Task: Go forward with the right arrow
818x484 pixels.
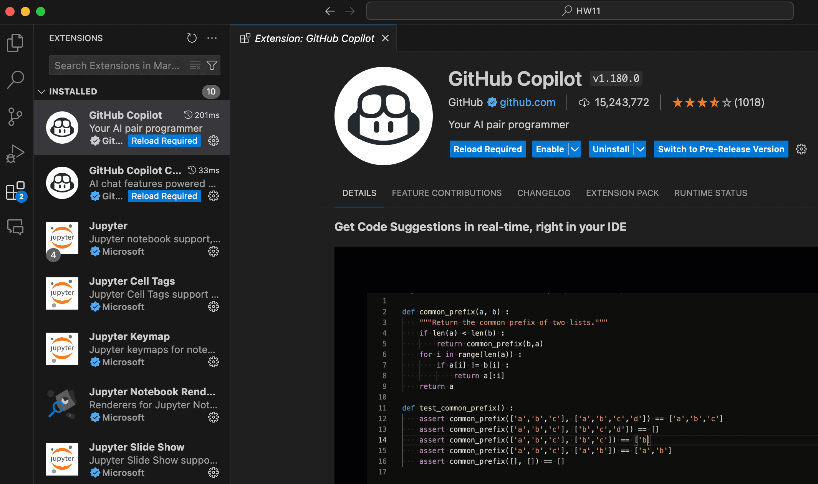Action: click(x=350, y=11)
